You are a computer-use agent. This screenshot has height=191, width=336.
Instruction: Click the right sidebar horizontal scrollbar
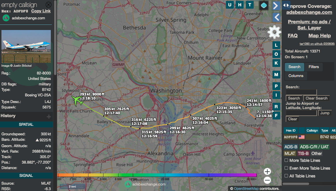(296, 184)
